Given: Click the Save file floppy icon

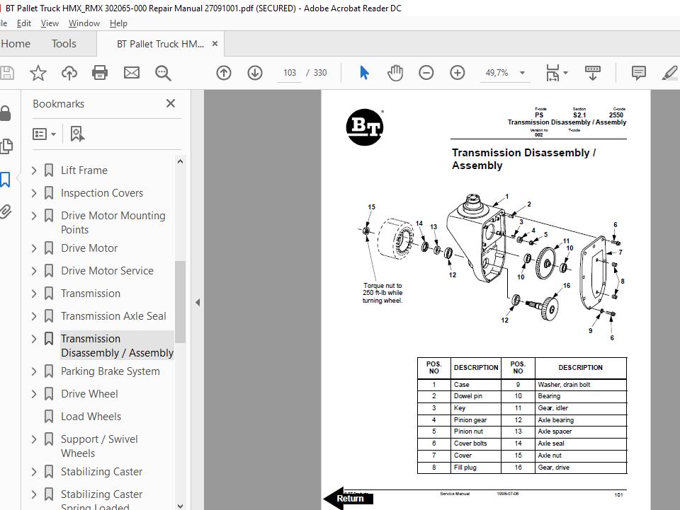Looking at the screenshot, I should (6, 73).
